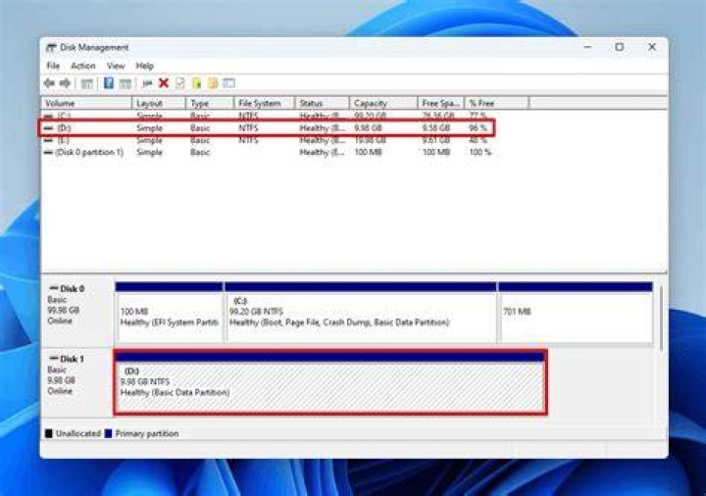Click drive icon beside (E:) in volume list
706x496 pixels.
click(x=49, y=140)
